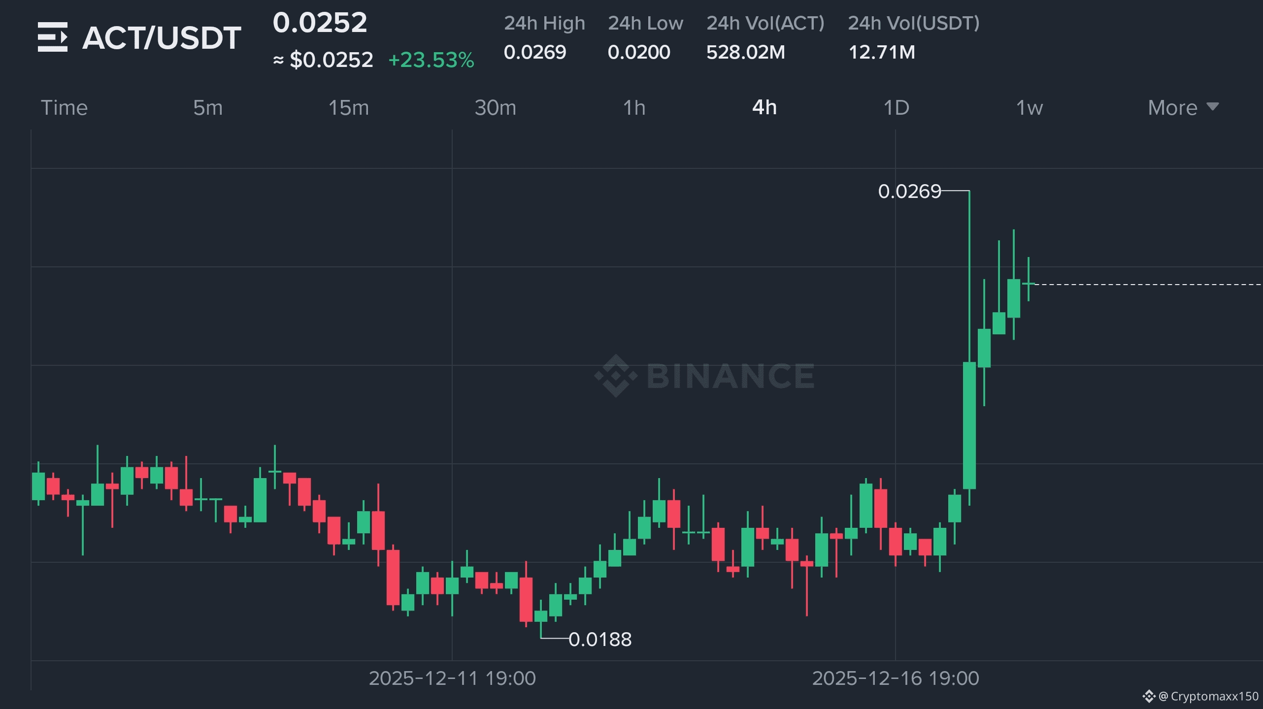The width and height of the screenshot is (1263, 709).
Task: Click the More dropdown arrow
Action: coord(1213,107)
